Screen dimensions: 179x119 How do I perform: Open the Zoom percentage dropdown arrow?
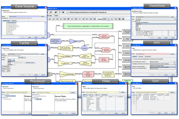[x=109, y=19]
